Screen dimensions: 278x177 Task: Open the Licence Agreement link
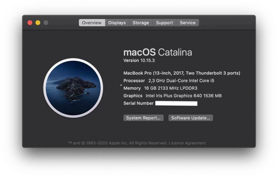pyautogui.click(x=187, y=143)
